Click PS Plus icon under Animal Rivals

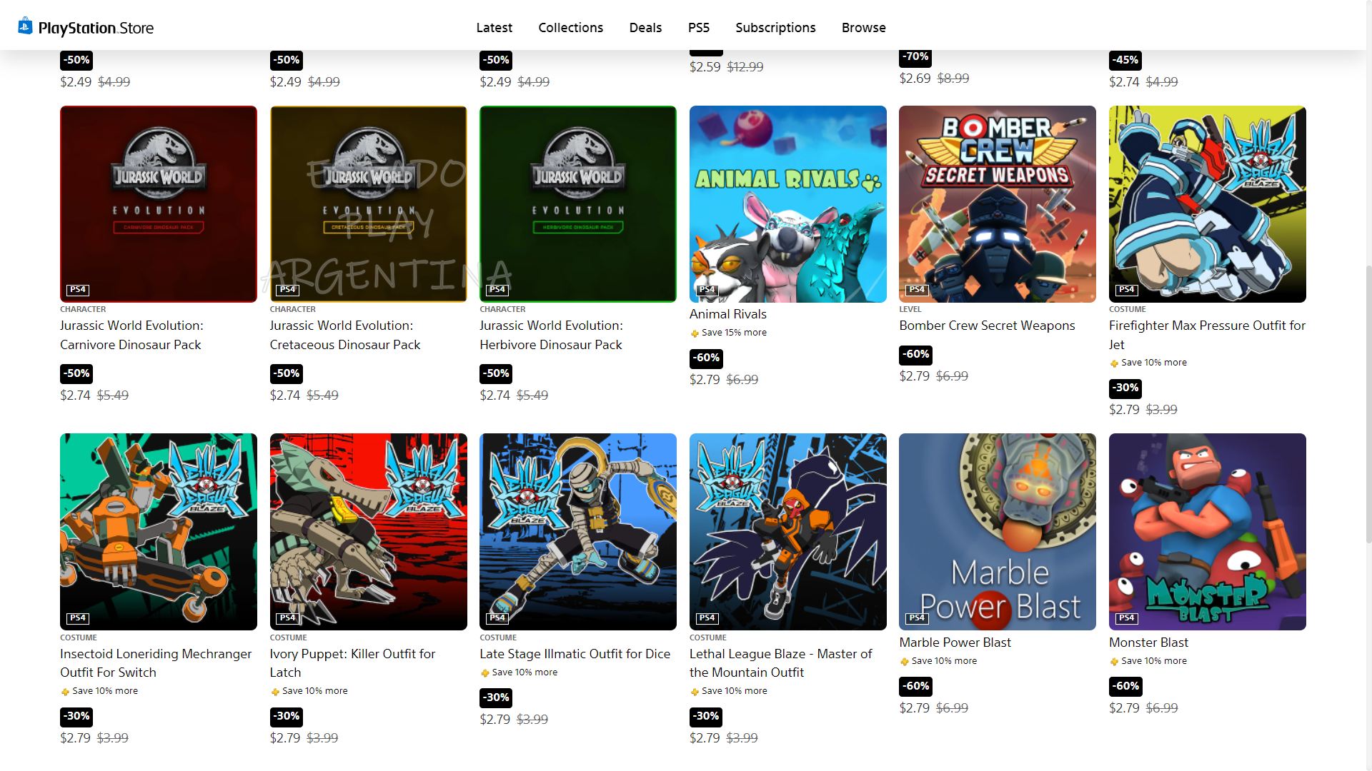pyautogui.click(x=695, y=333)
